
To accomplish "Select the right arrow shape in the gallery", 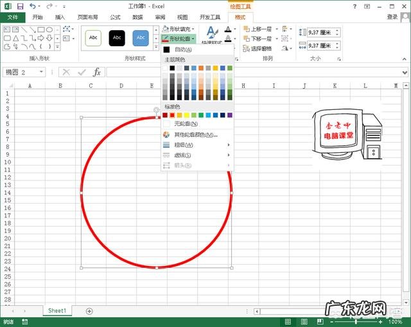I will (41, 39).
